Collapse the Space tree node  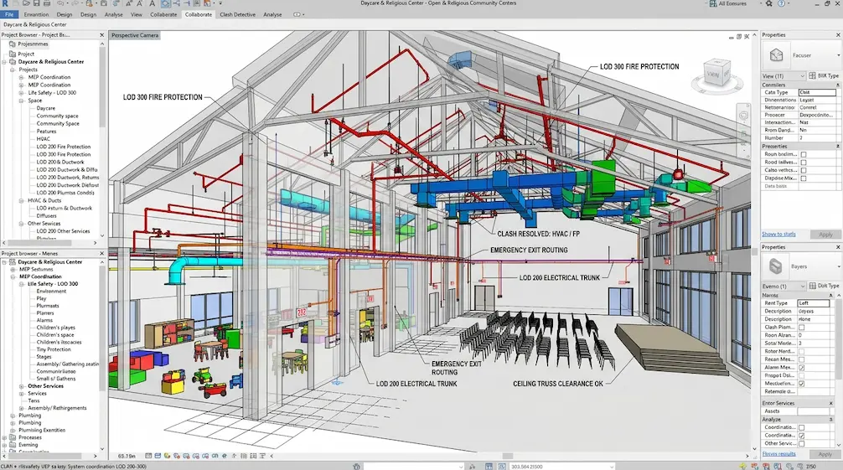click(x=22, y=101)
